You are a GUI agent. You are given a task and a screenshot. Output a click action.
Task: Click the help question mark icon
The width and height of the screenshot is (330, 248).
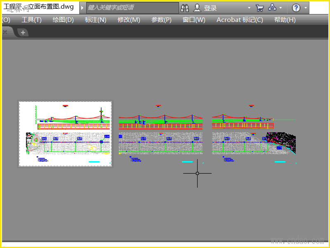[x=296, y=8]
